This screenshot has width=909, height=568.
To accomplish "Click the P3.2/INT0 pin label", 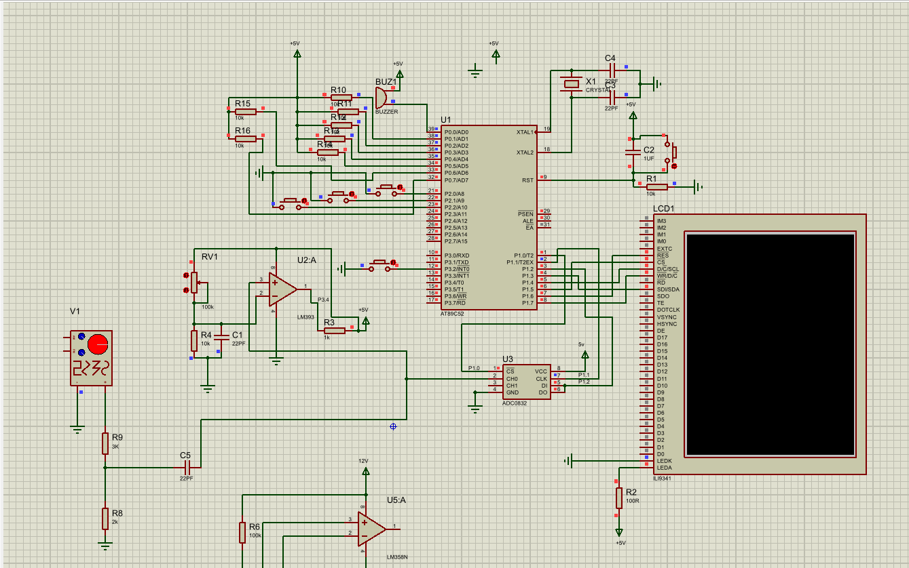I will tap(457, 269).
